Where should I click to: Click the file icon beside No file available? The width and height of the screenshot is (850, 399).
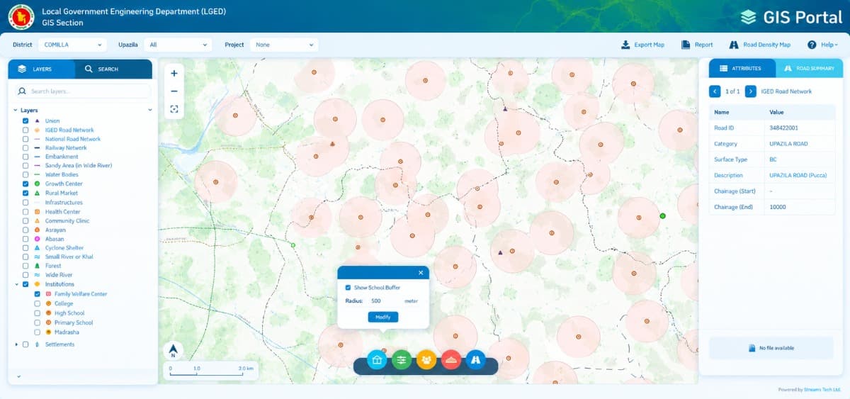coord(752,348)
